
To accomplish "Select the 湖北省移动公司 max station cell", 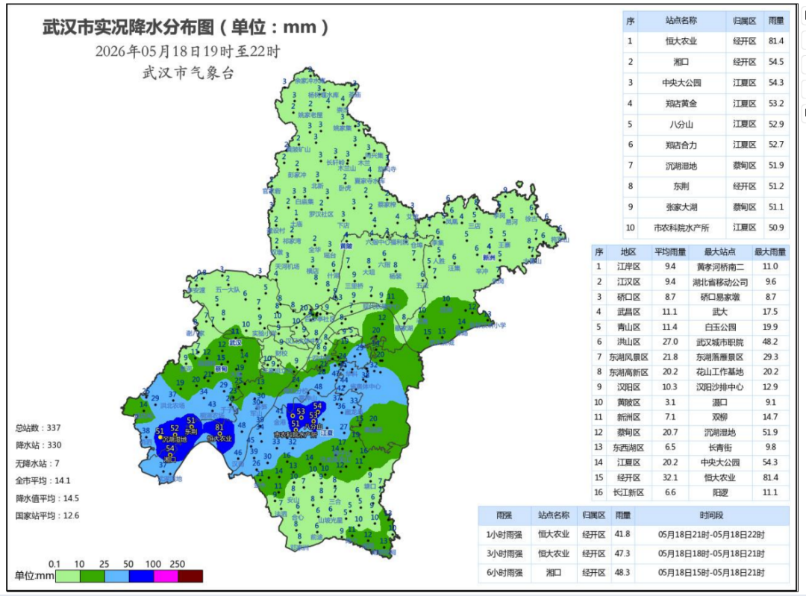I will click(719, 282).
